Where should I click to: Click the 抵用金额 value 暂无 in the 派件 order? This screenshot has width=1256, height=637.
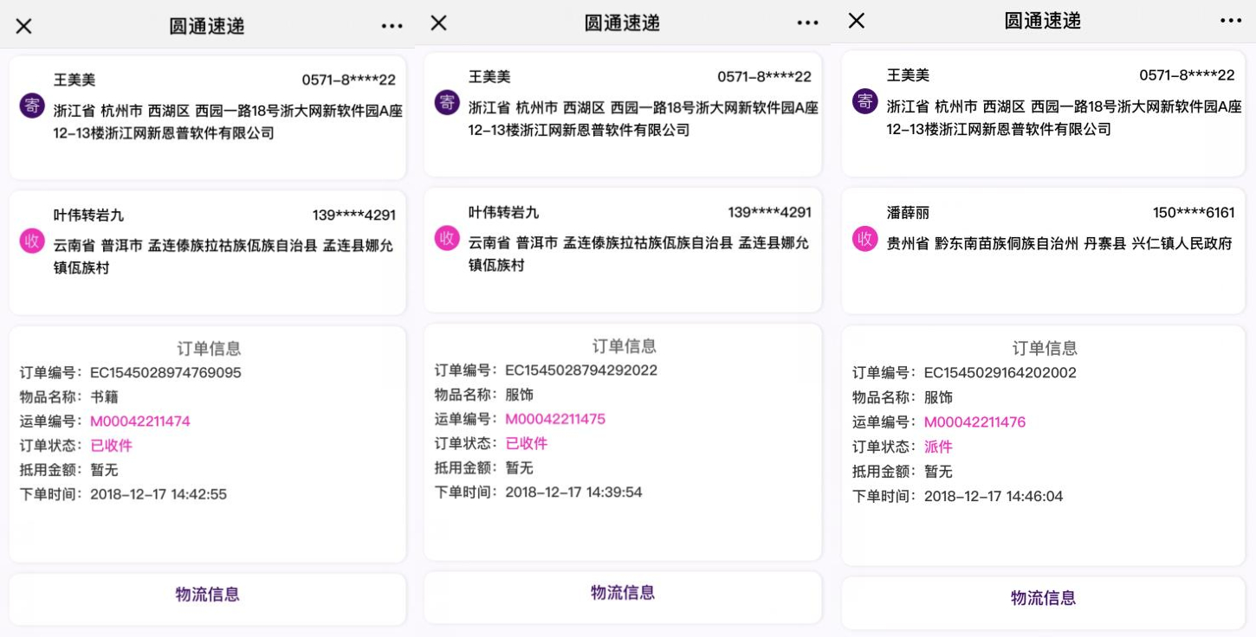(938, 472)
